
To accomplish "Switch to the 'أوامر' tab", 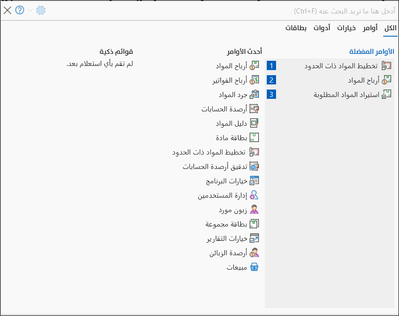I will (x=370, y=28).
